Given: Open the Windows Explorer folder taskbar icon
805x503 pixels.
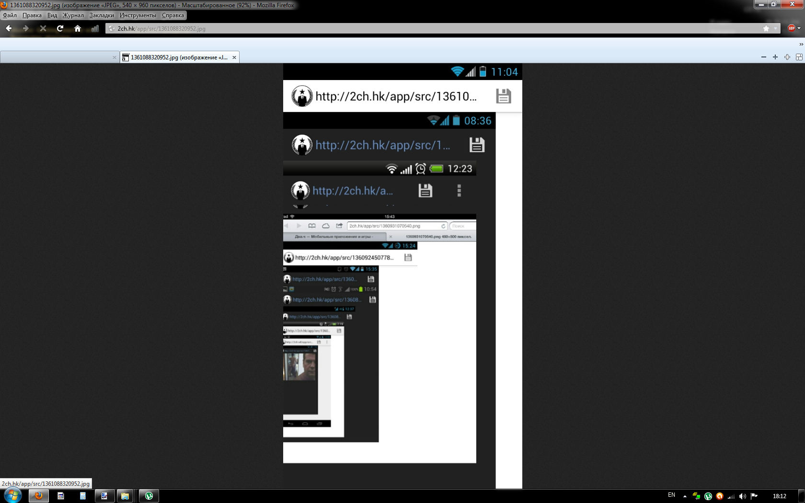Looking at the screenshot, I should (x=125, y=496).
